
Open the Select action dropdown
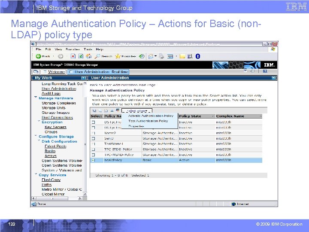pos(137,111)
